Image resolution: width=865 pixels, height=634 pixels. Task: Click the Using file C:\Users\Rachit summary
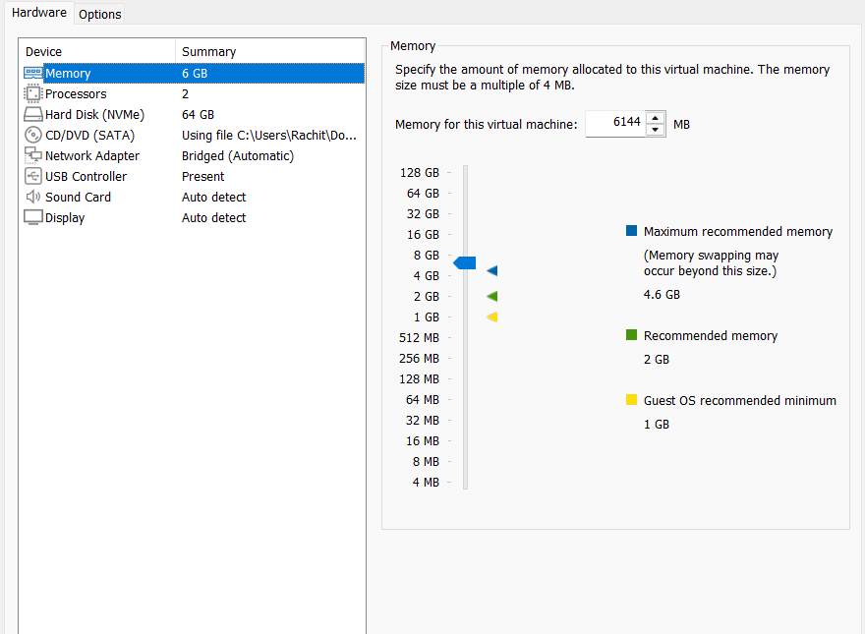click(269, 136)
